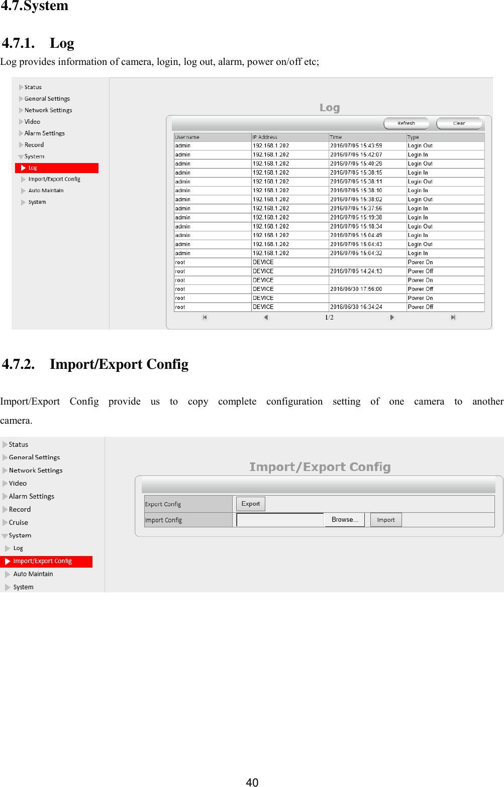Clear all log entries
The width and height of the screenshot is (504, 787).
458,123
